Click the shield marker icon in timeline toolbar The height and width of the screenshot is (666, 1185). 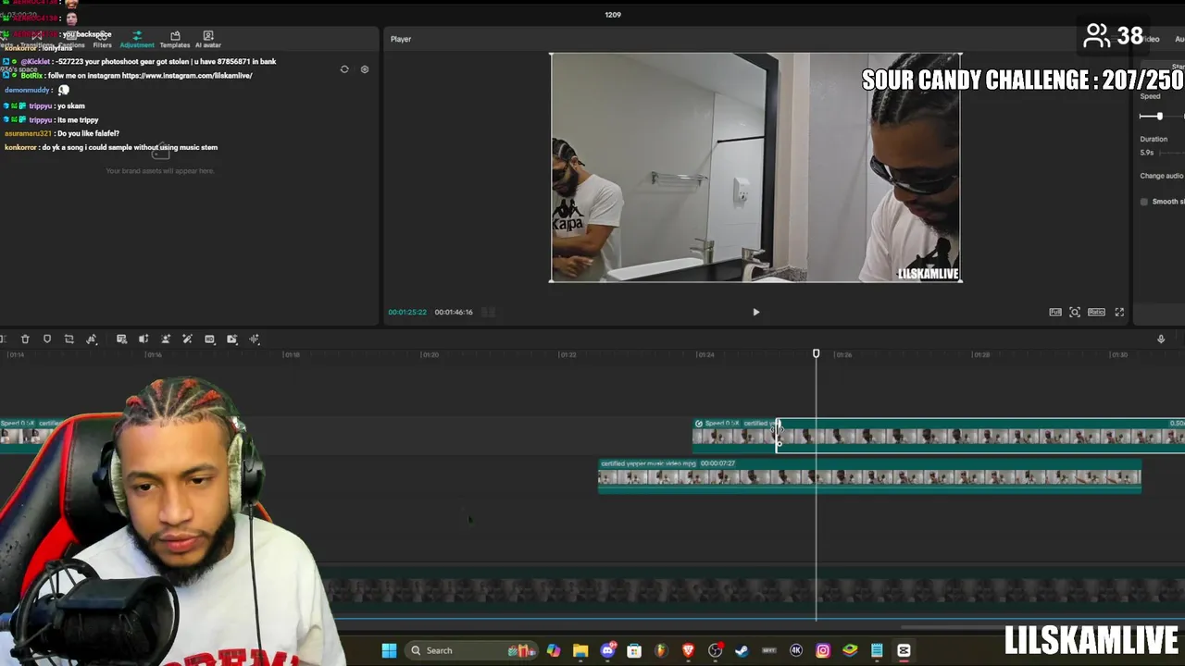(x=47, y=339)
